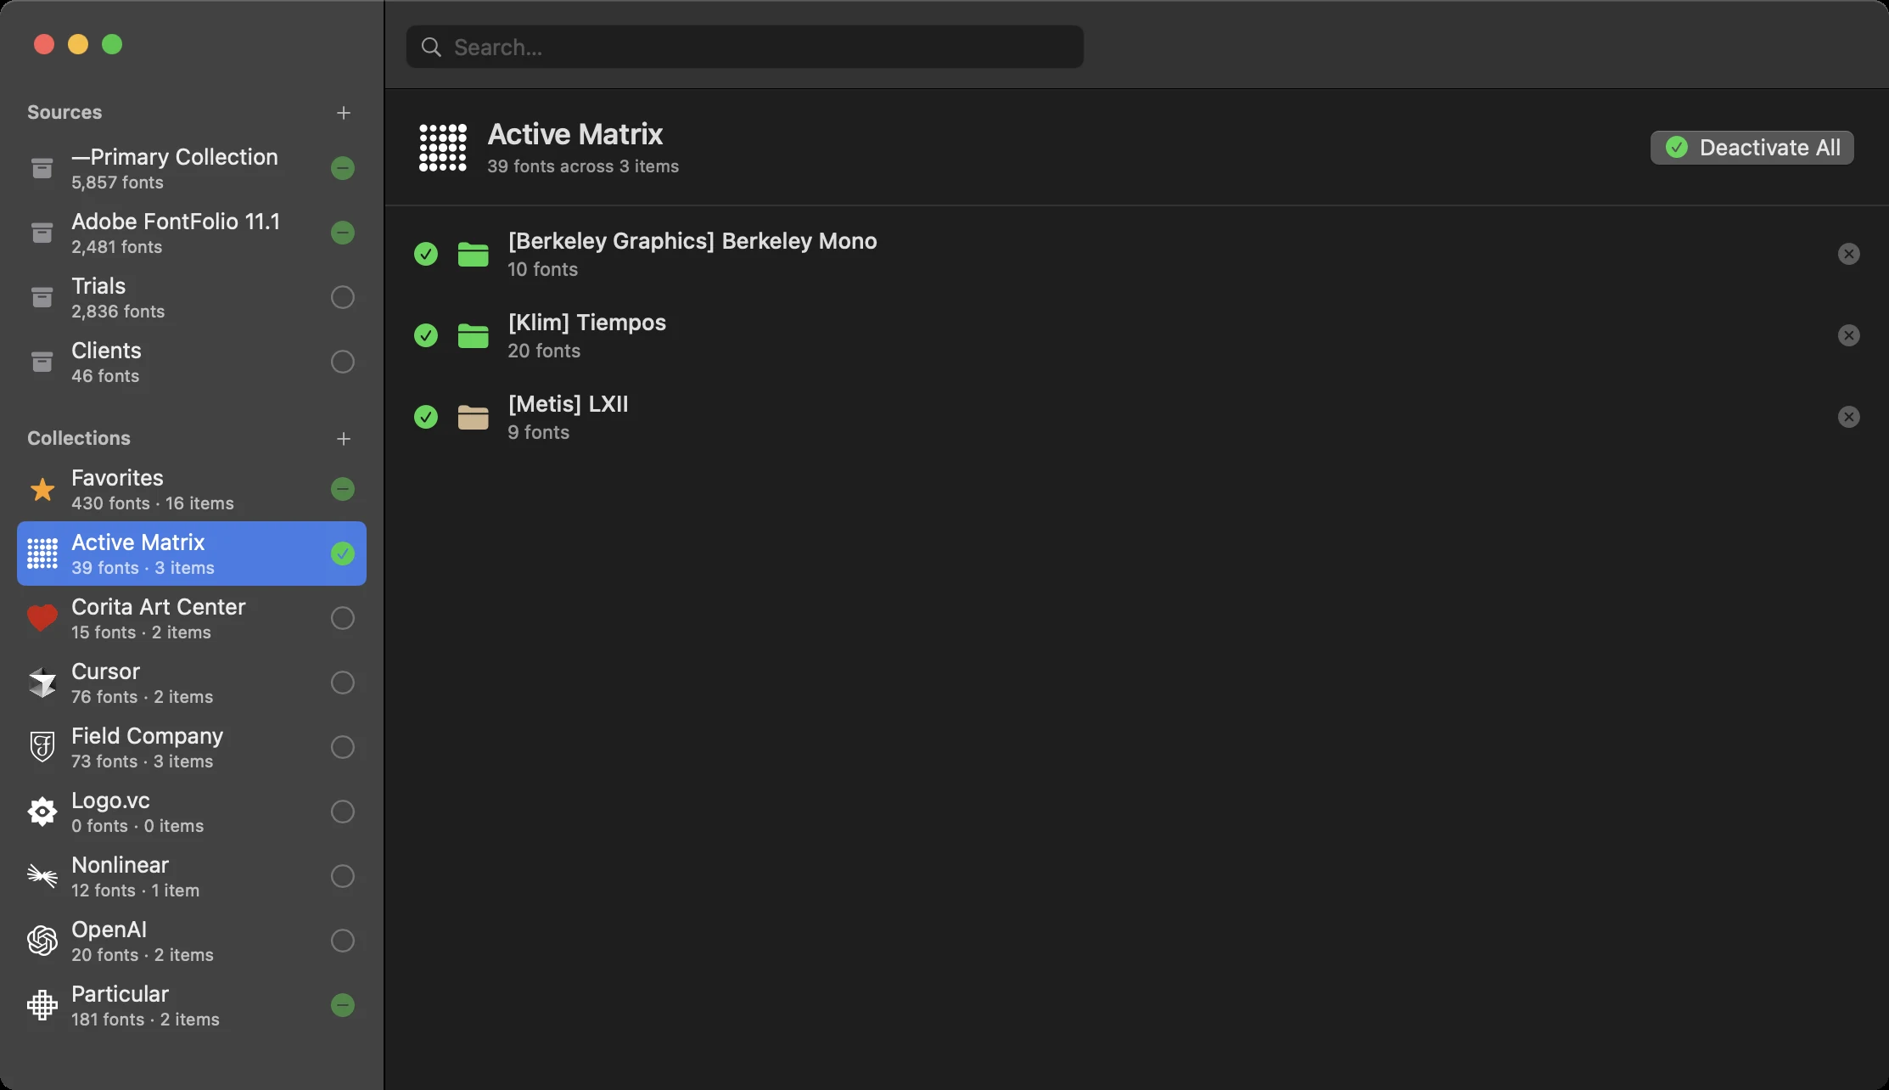Focus the Search field
This screenshot has width=1889, height=1090.
pyautogui.click(x=744, y=47)
